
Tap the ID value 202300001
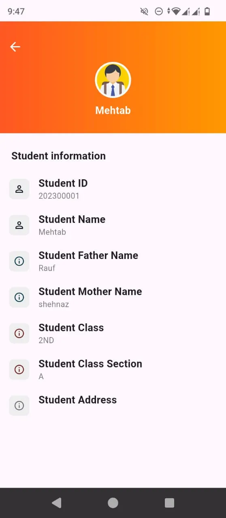click(59, 196)
